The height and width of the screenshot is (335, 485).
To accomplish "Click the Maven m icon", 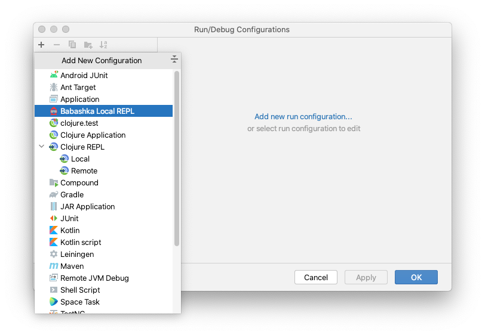I will click(54, 266).
